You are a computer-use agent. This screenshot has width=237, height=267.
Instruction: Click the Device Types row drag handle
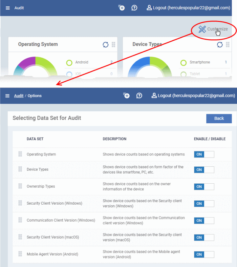pos(20,169)
